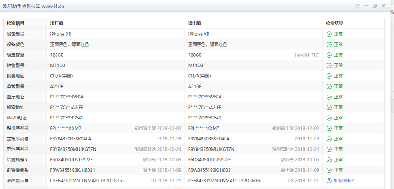Select the 蓝牙地址 row label

click(x=16, y=97)
